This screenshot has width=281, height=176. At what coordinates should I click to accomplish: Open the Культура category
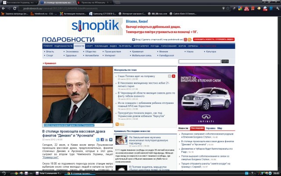pyautogui.click(x=211, y=51)
